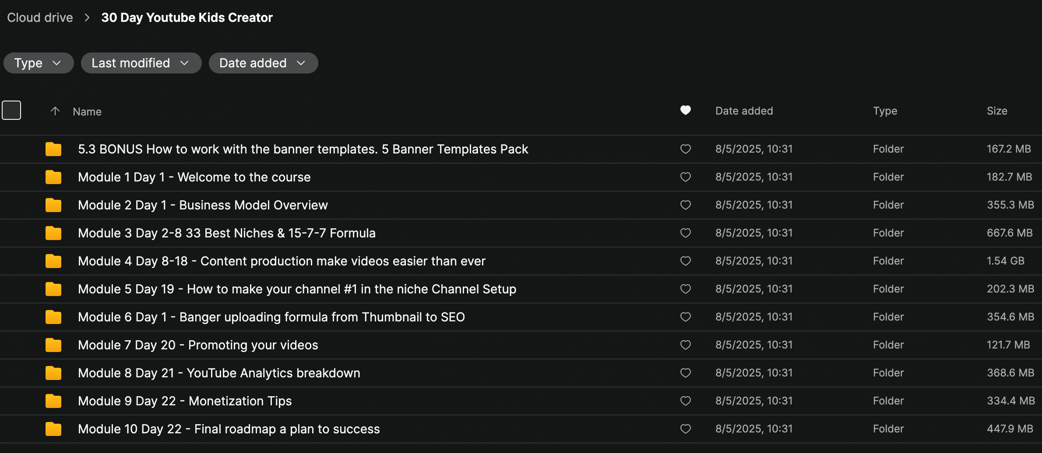The width and height of the screenshot is (1042, 453).
Task: Click the filled heart favorites column header
Action: tap(685, 110)
